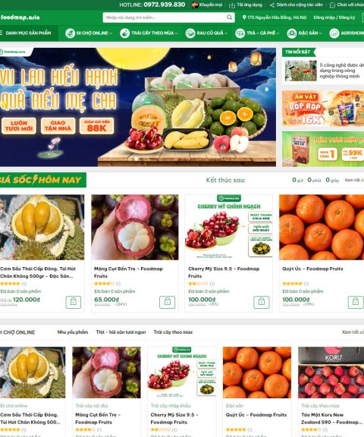This screenshot has height=437, width=364.
Task: Focus the search input field
Action: click(165, 17)
